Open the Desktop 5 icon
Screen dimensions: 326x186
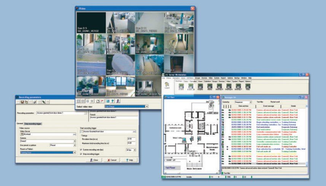point(219,87)
